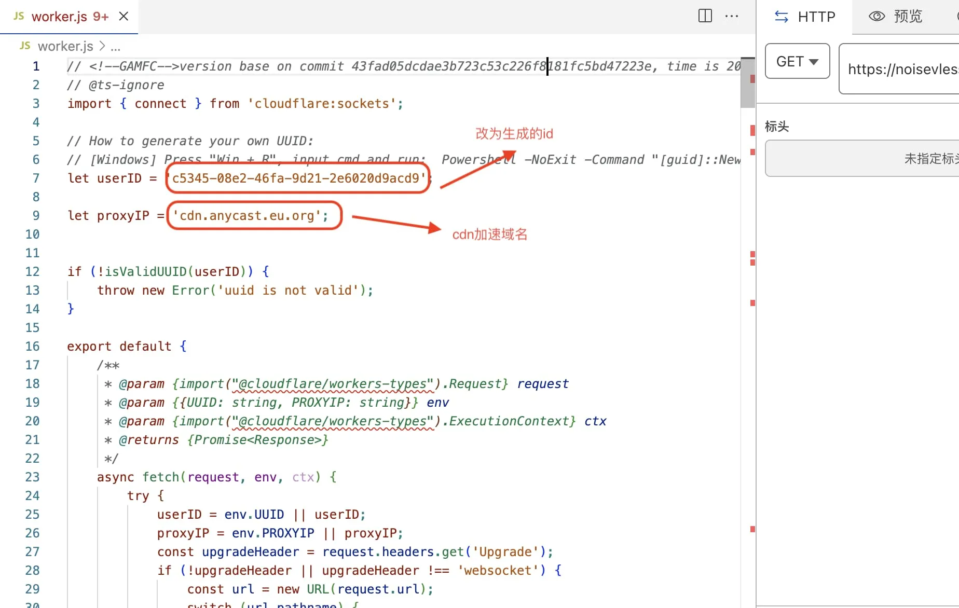Click the 未指定标头 headers box
Image resolution: width=959 pixels, height=608 pixels.
(861, 159)
